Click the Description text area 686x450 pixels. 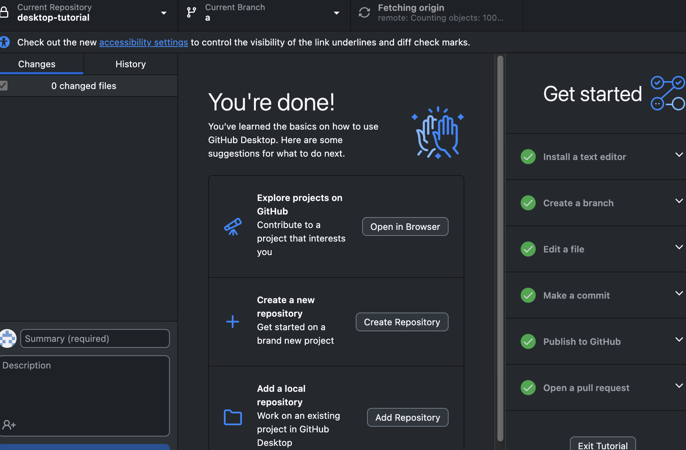(x=85, y=396)
